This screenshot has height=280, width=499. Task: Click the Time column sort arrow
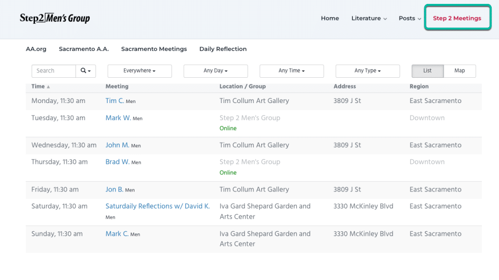tap(48, 87)
